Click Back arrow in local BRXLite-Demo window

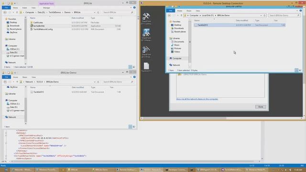point(5,82)
